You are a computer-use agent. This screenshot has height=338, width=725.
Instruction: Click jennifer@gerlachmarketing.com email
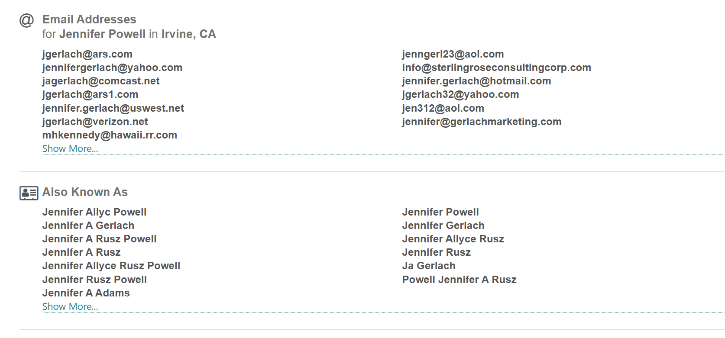(482, 122)
